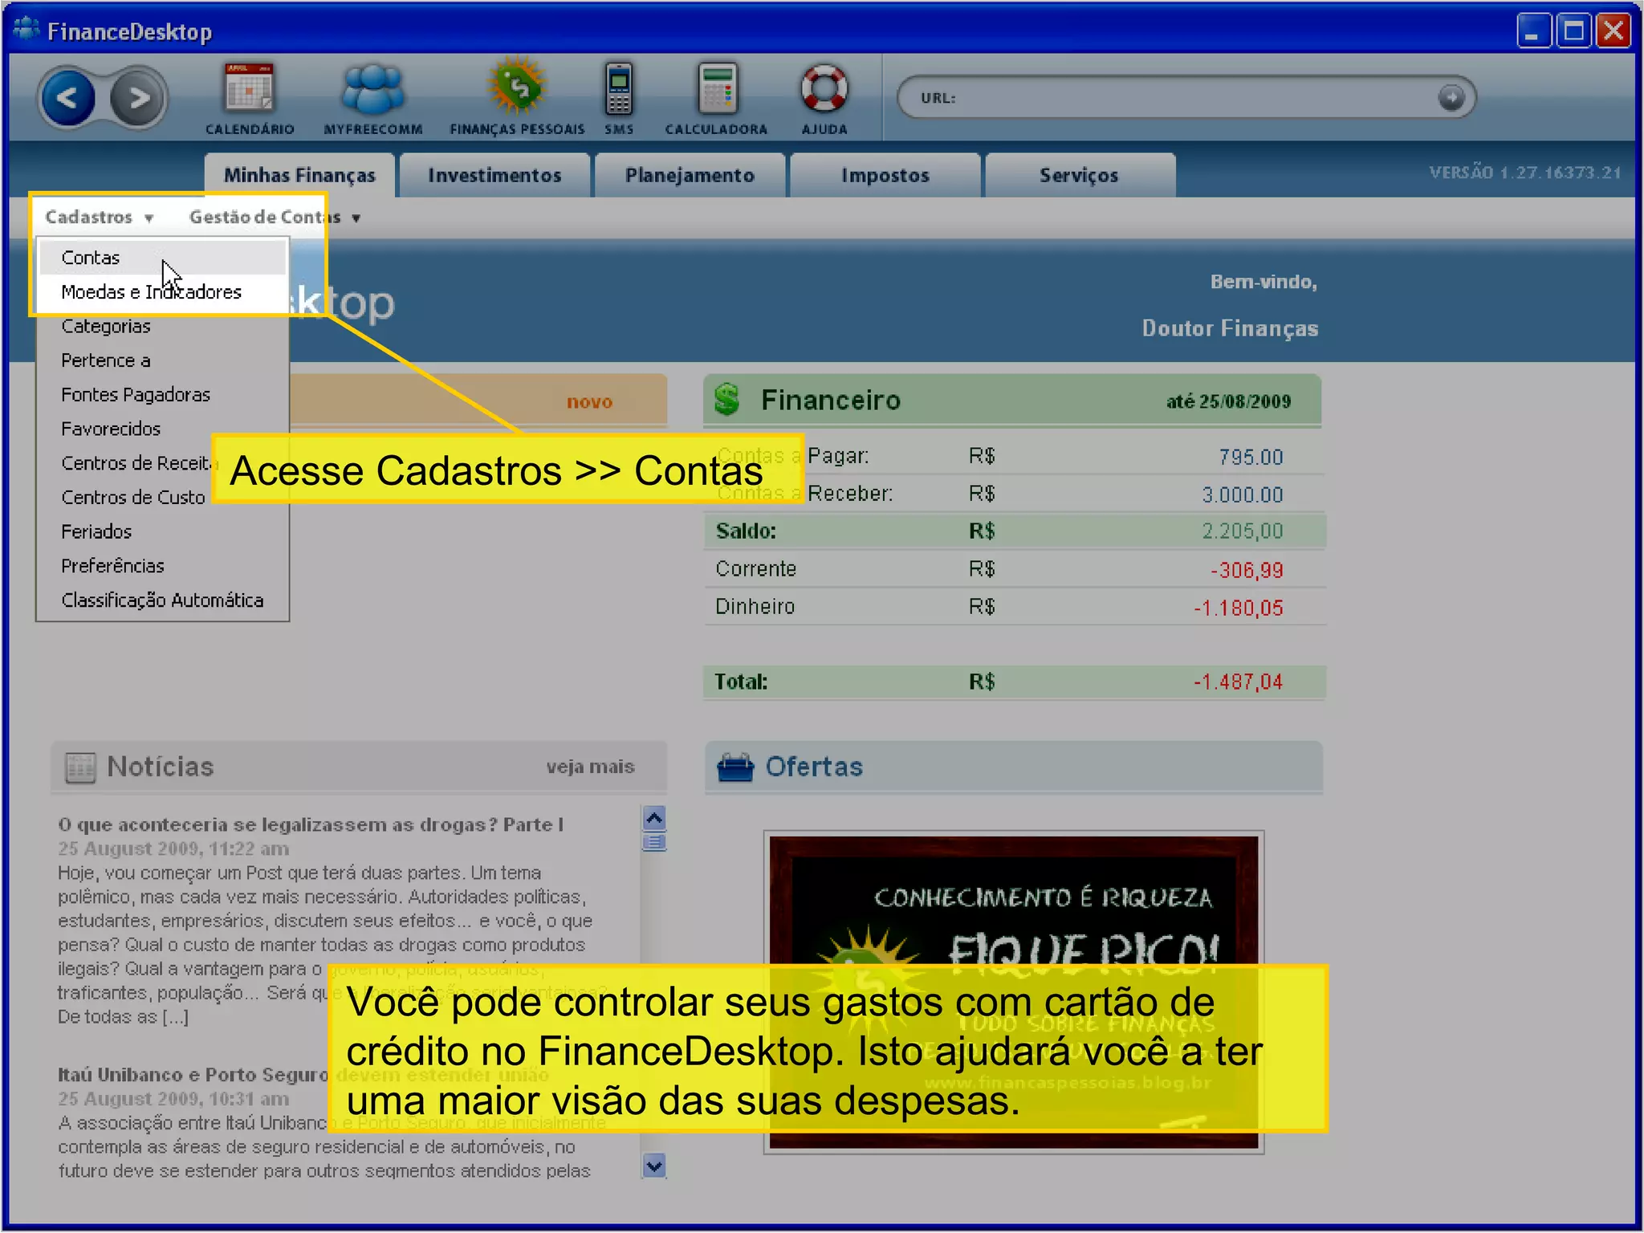Click the URL go button
The width and height of the screenshot is (1644, 1233).
[x=1451, y=98]
